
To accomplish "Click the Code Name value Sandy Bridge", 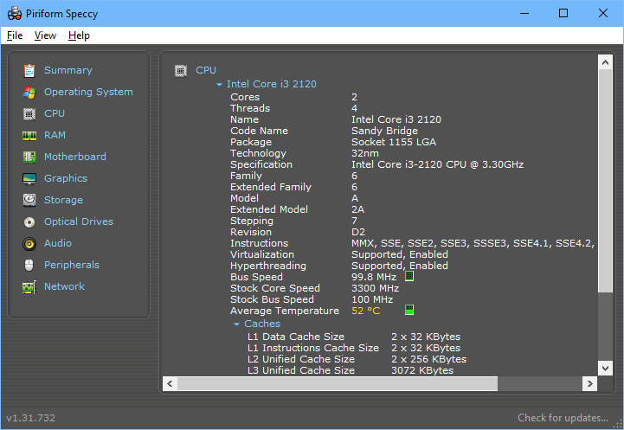I will 384,131.
